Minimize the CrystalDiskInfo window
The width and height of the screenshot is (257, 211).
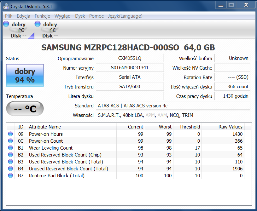click(221, 5)
